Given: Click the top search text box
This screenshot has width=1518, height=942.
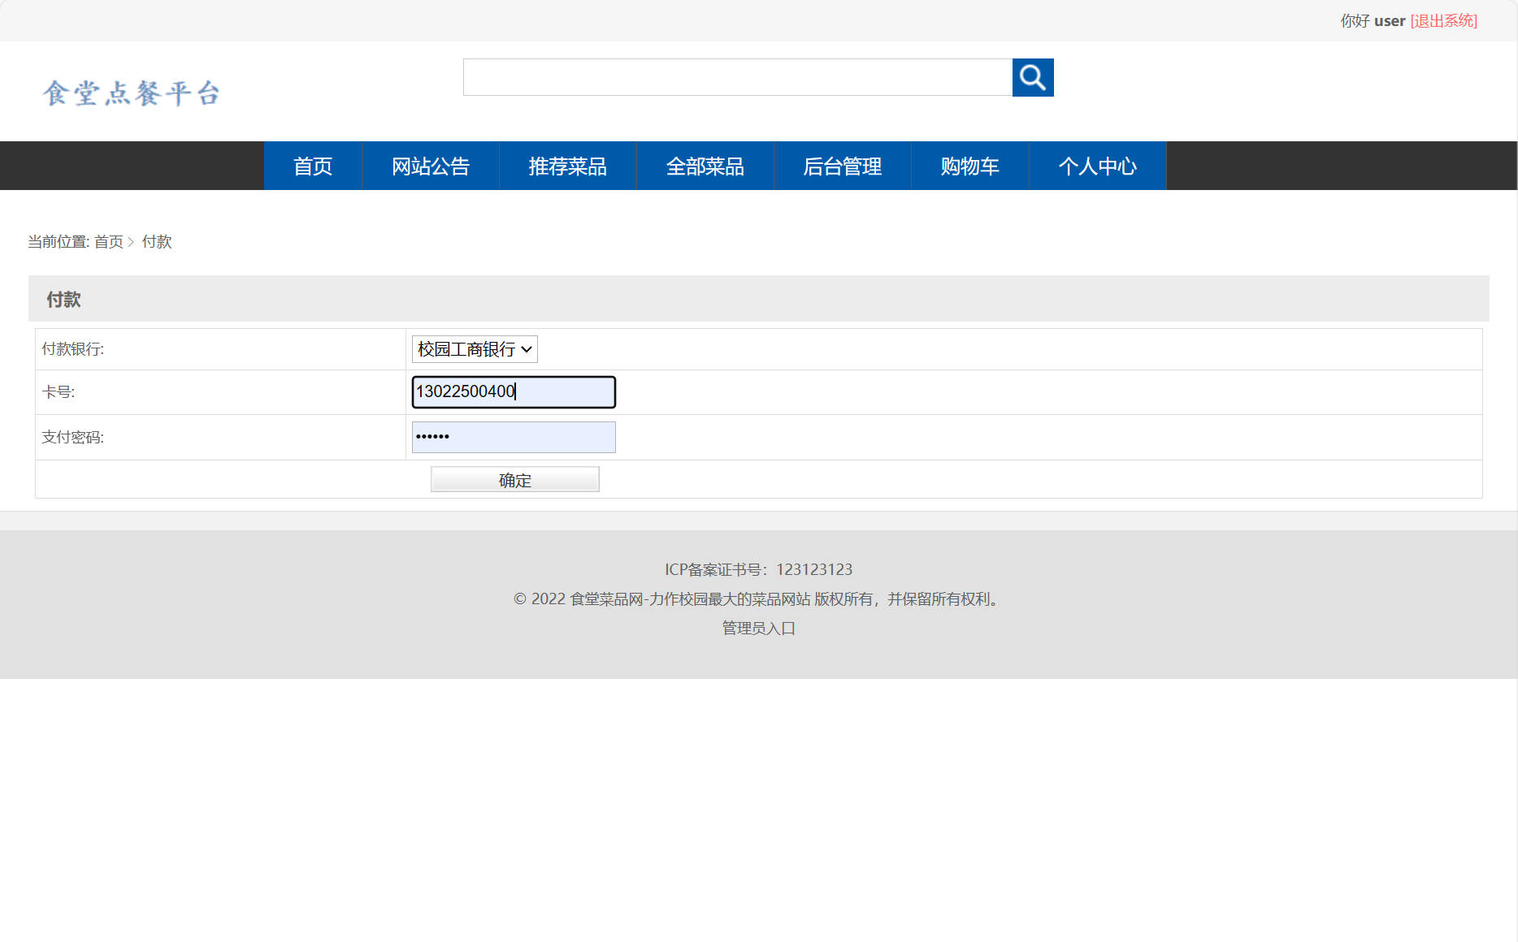Looking at the screenshot, I should 737,77.
